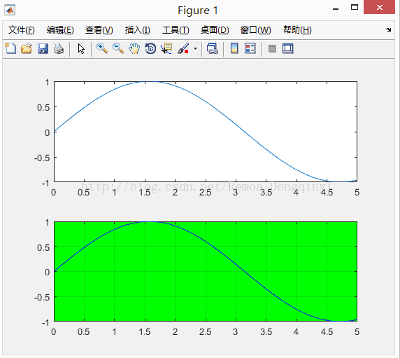Select the Data Cursor tool
The width and height of the screenshot is (400, 358).
tap(166, 48)
